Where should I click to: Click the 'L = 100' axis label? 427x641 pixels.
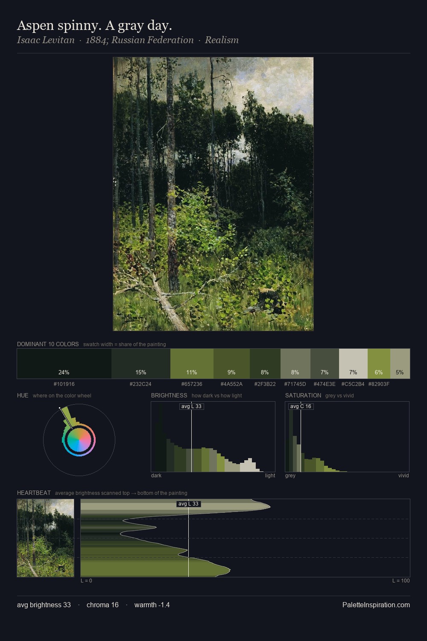click(x=401, y=581)
